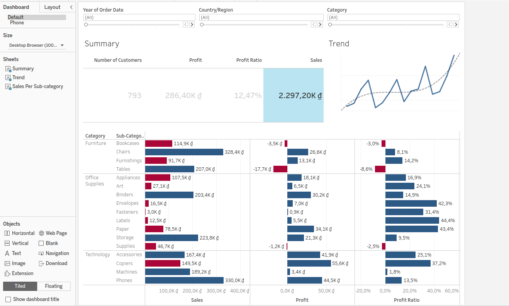The height and width of the screenshot is (306, 509).
Task: Click previous value arrow for Category filter
Action: (450, 24)
